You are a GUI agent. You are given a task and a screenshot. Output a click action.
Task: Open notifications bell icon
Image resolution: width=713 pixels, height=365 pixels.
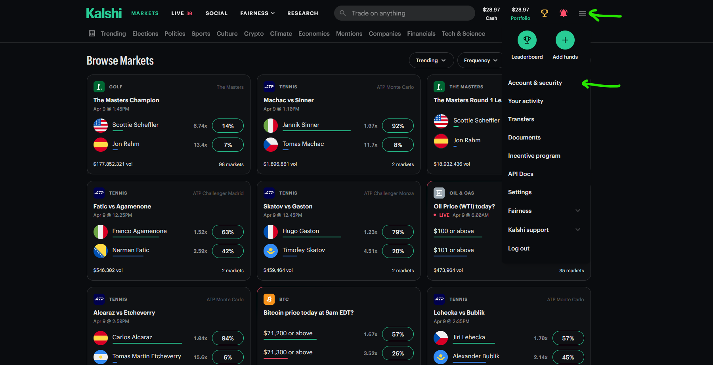point(563,13)
